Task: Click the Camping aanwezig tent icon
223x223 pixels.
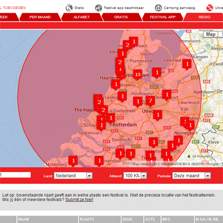Action: coord(158,8)
